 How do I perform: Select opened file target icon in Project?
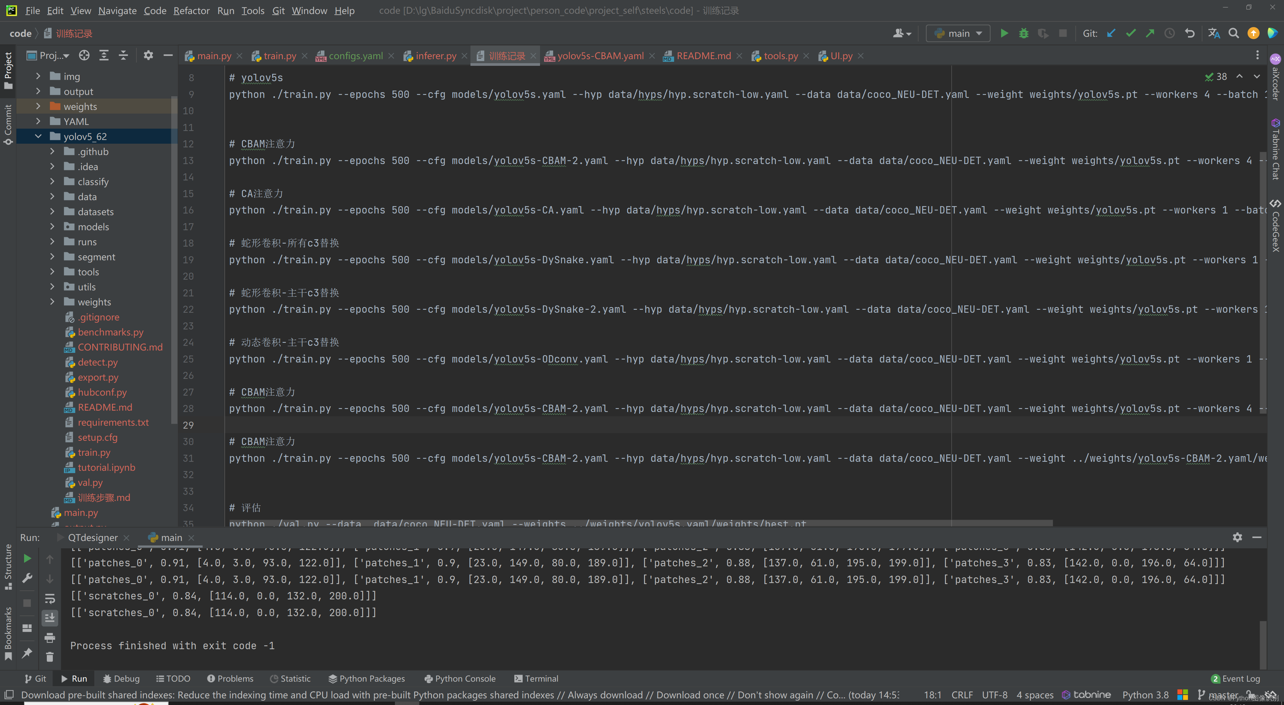pos(84,55)
